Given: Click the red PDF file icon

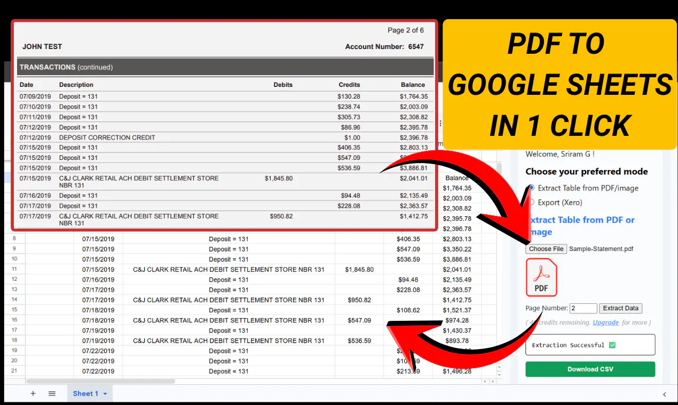Looking at the screenshot, I should click(541, 277).
